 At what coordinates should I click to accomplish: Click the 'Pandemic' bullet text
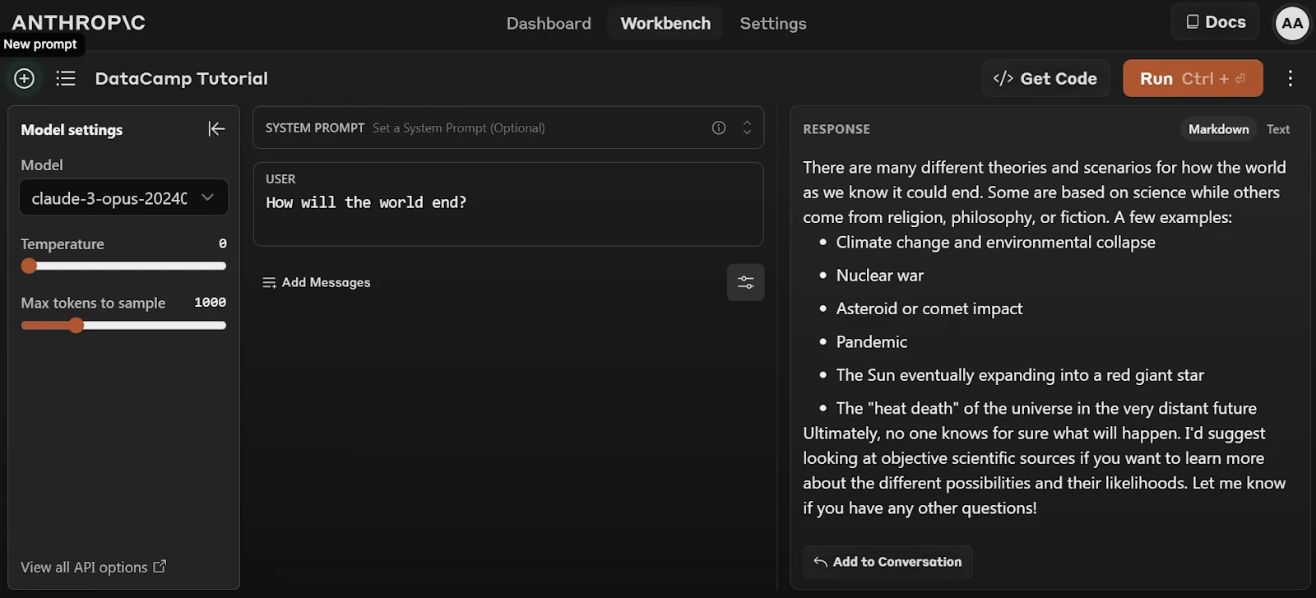tap(871, 341)
